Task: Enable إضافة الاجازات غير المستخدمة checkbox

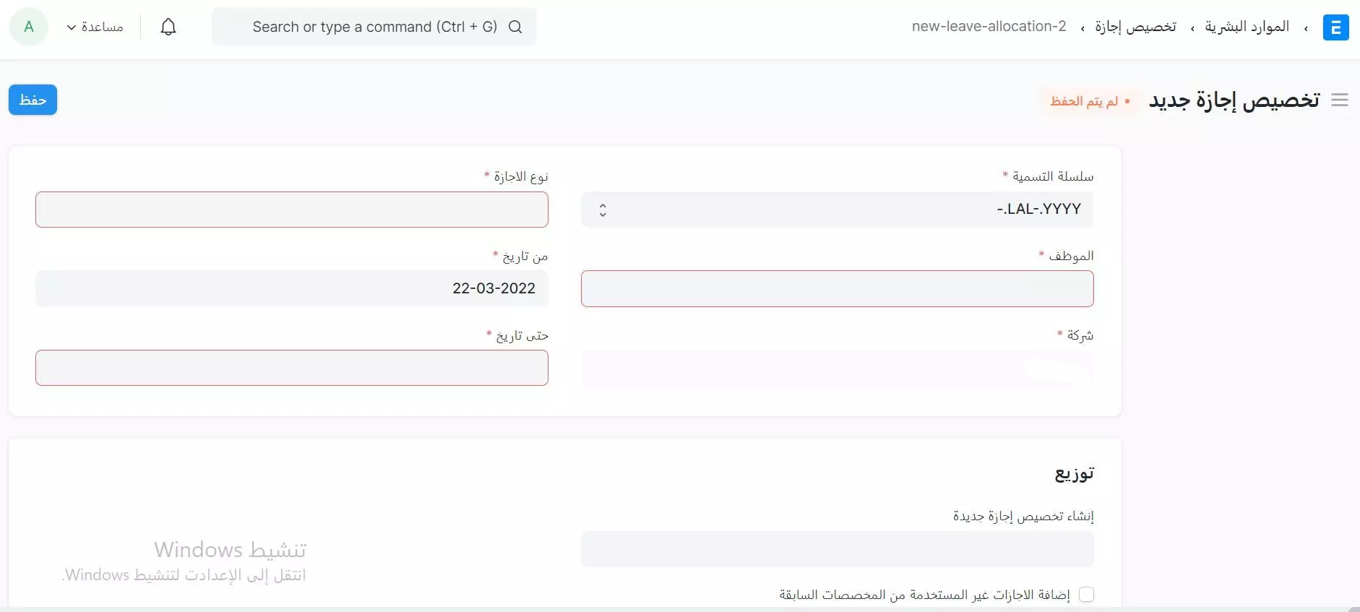Action: coord(1086,595)
